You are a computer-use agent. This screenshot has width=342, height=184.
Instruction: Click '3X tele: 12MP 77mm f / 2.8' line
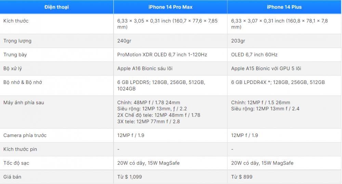coord(148,122)
